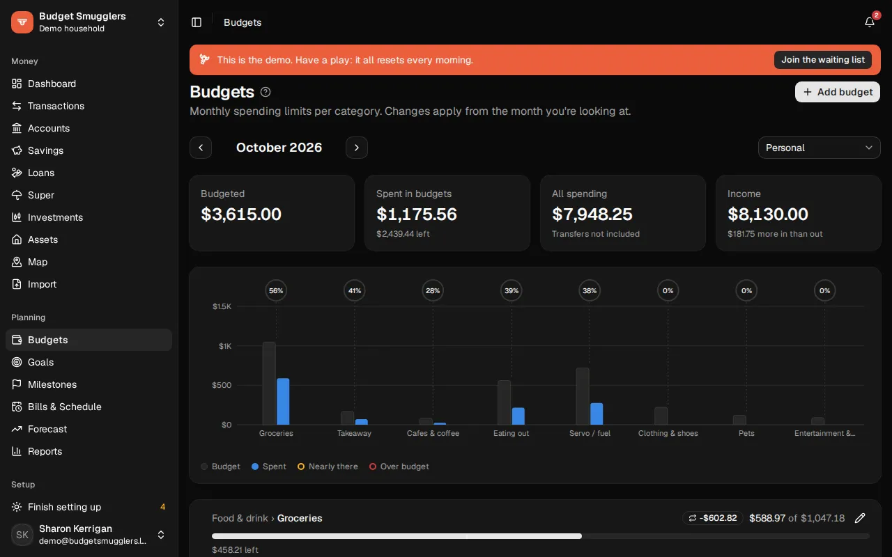Toggle the Budget series in chart legend

220,466
